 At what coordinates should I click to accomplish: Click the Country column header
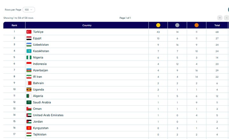(x=87, y=25)
